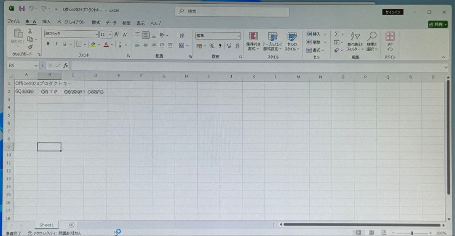This screenshot has height=236, width=455.
Task: Add a new sheet with plus icon
Action: [72, 225]
